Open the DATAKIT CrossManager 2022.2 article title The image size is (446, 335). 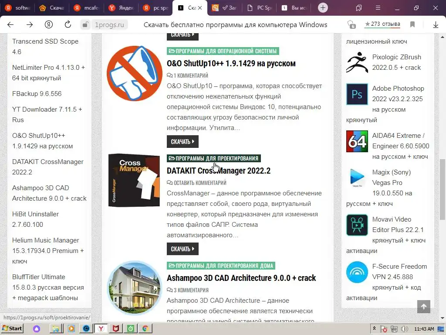[x=219, y=171]
